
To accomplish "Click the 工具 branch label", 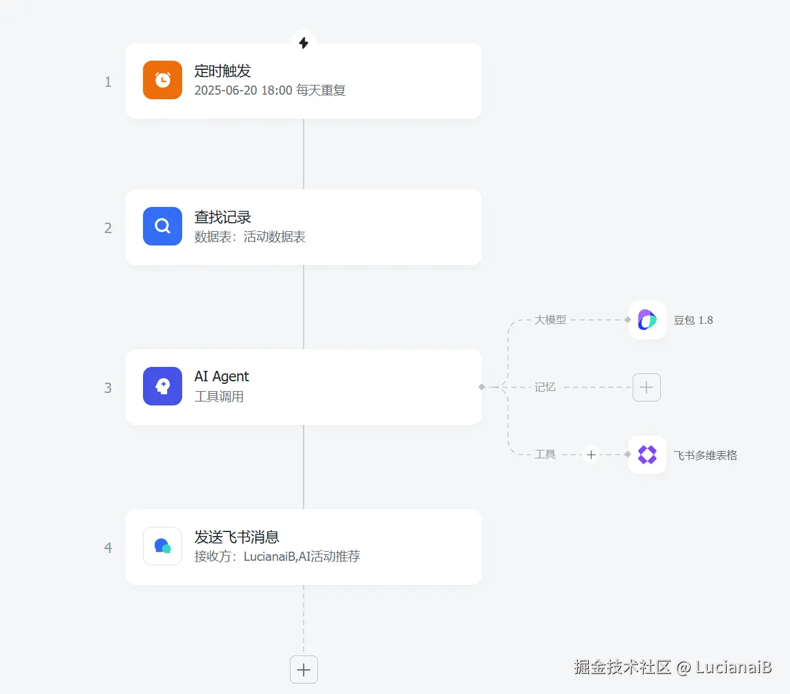I will [545, 454].
